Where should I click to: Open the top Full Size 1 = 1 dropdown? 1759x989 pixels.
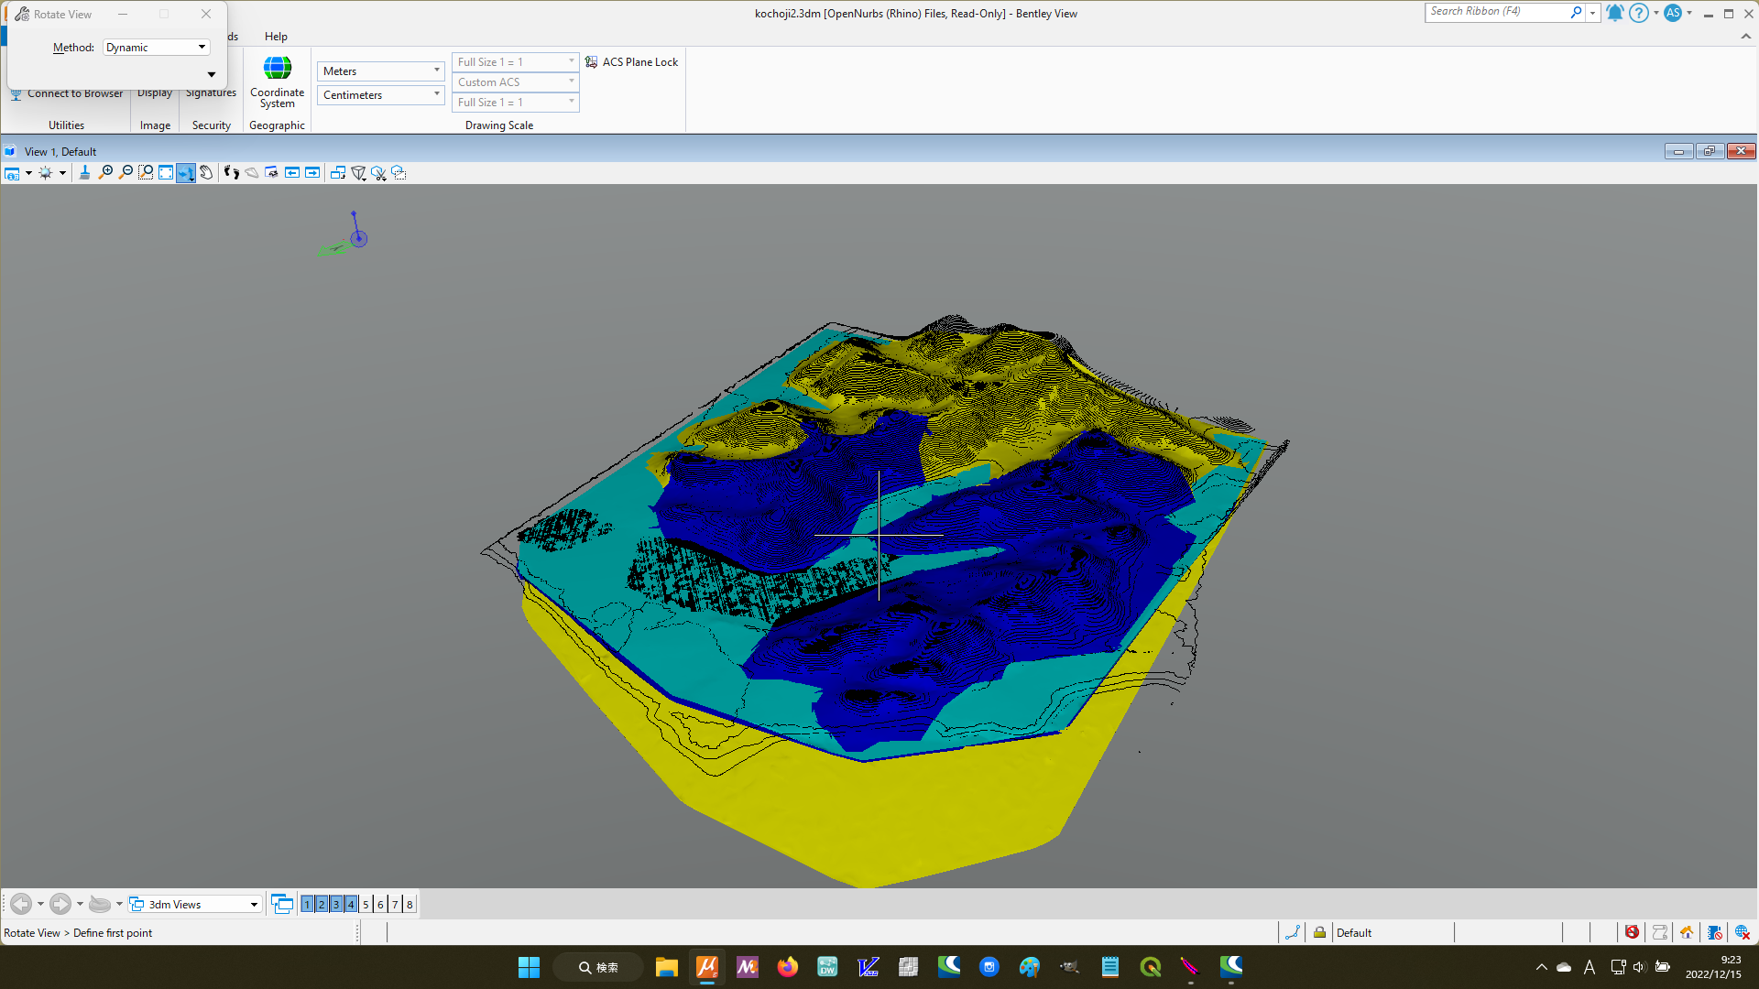(x=516, y=62)
